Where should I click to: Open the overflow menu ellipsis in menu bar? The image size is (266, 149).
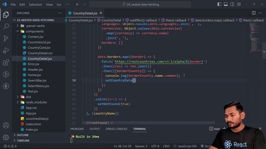coord(67,5)
